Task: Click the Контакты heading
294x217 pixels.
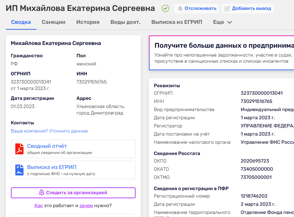Action: (x=22, y=123)
